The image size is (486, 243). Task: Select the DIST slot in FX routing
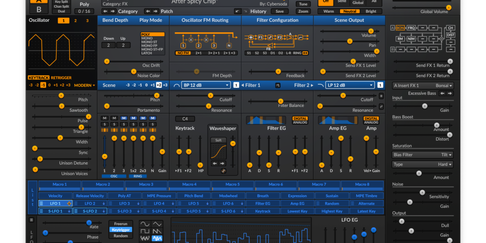coord(450,35)
